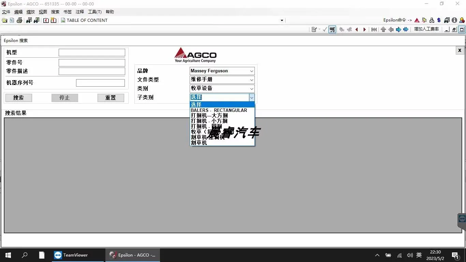
Task: Focus the 机型 input field
Action: click(92, 53)
